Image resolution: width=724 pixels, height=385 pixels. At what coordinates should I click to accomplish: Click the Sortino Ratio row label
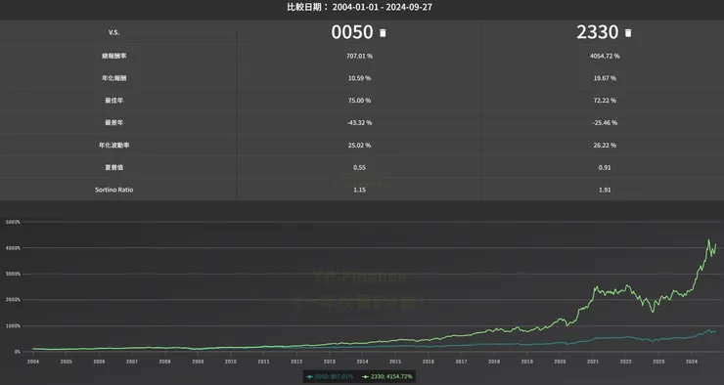point(114,190)
